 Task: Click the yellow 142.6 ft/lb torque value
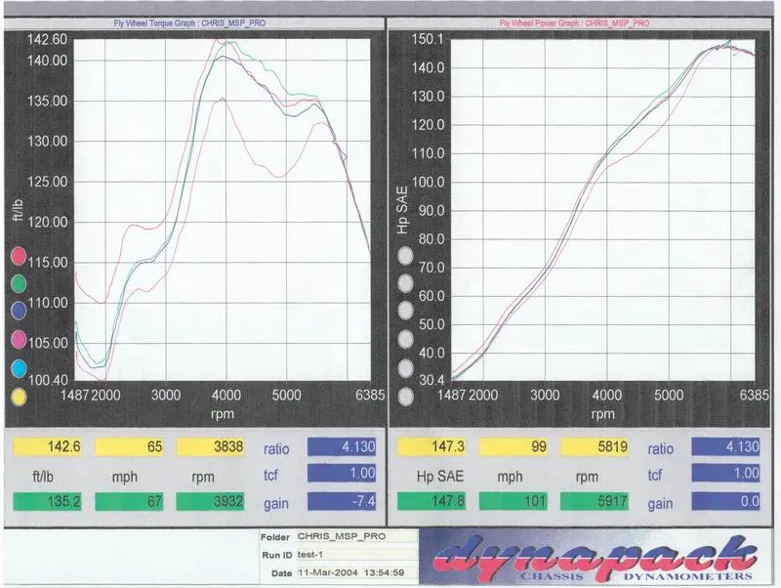43,446
